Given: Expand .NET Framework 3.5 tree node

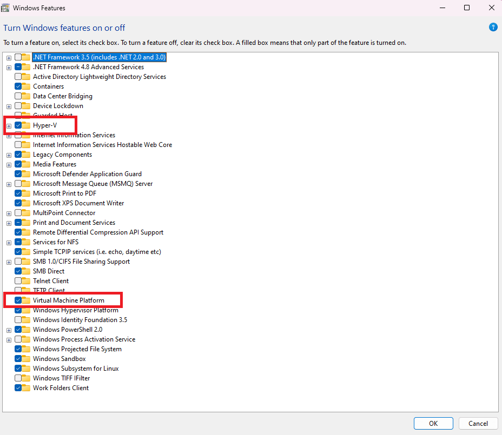Looking at the screenshot, I should pyautogui.click(x=9, y=58).
